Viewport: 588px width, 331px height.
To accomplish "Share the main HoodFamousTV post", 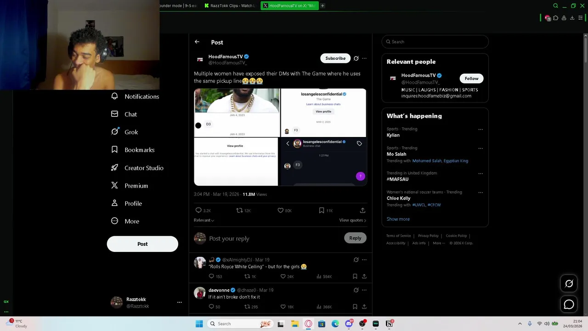I will point(362,211).
